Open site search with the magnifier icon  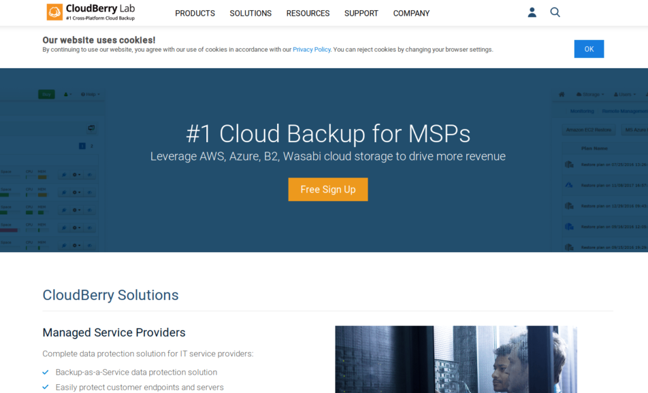(555, 13)
